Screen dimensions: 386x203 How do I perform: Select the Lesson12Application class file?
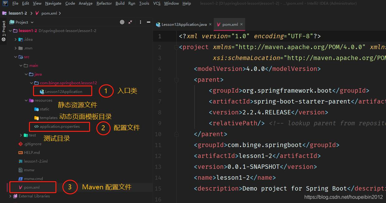point(64,92)
